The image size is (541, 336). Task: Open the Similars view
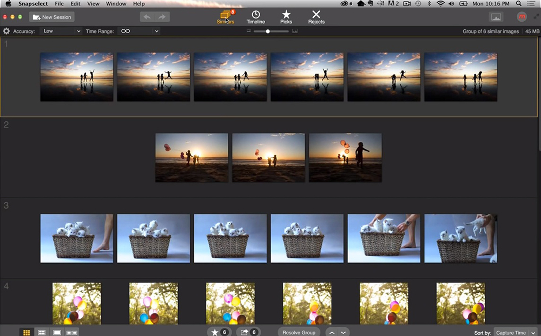(226, 17)
